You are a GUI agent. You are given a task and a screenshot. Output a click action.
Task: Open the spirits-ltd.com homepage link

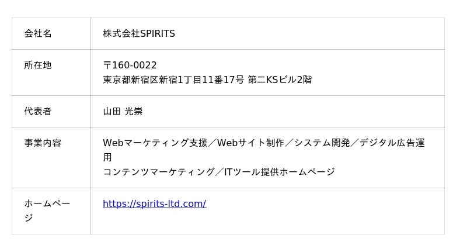(x=154, y=203)
